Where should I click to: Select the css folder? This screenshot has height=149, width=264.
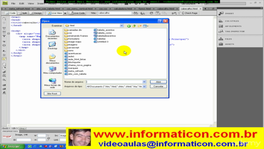[68, 33]
